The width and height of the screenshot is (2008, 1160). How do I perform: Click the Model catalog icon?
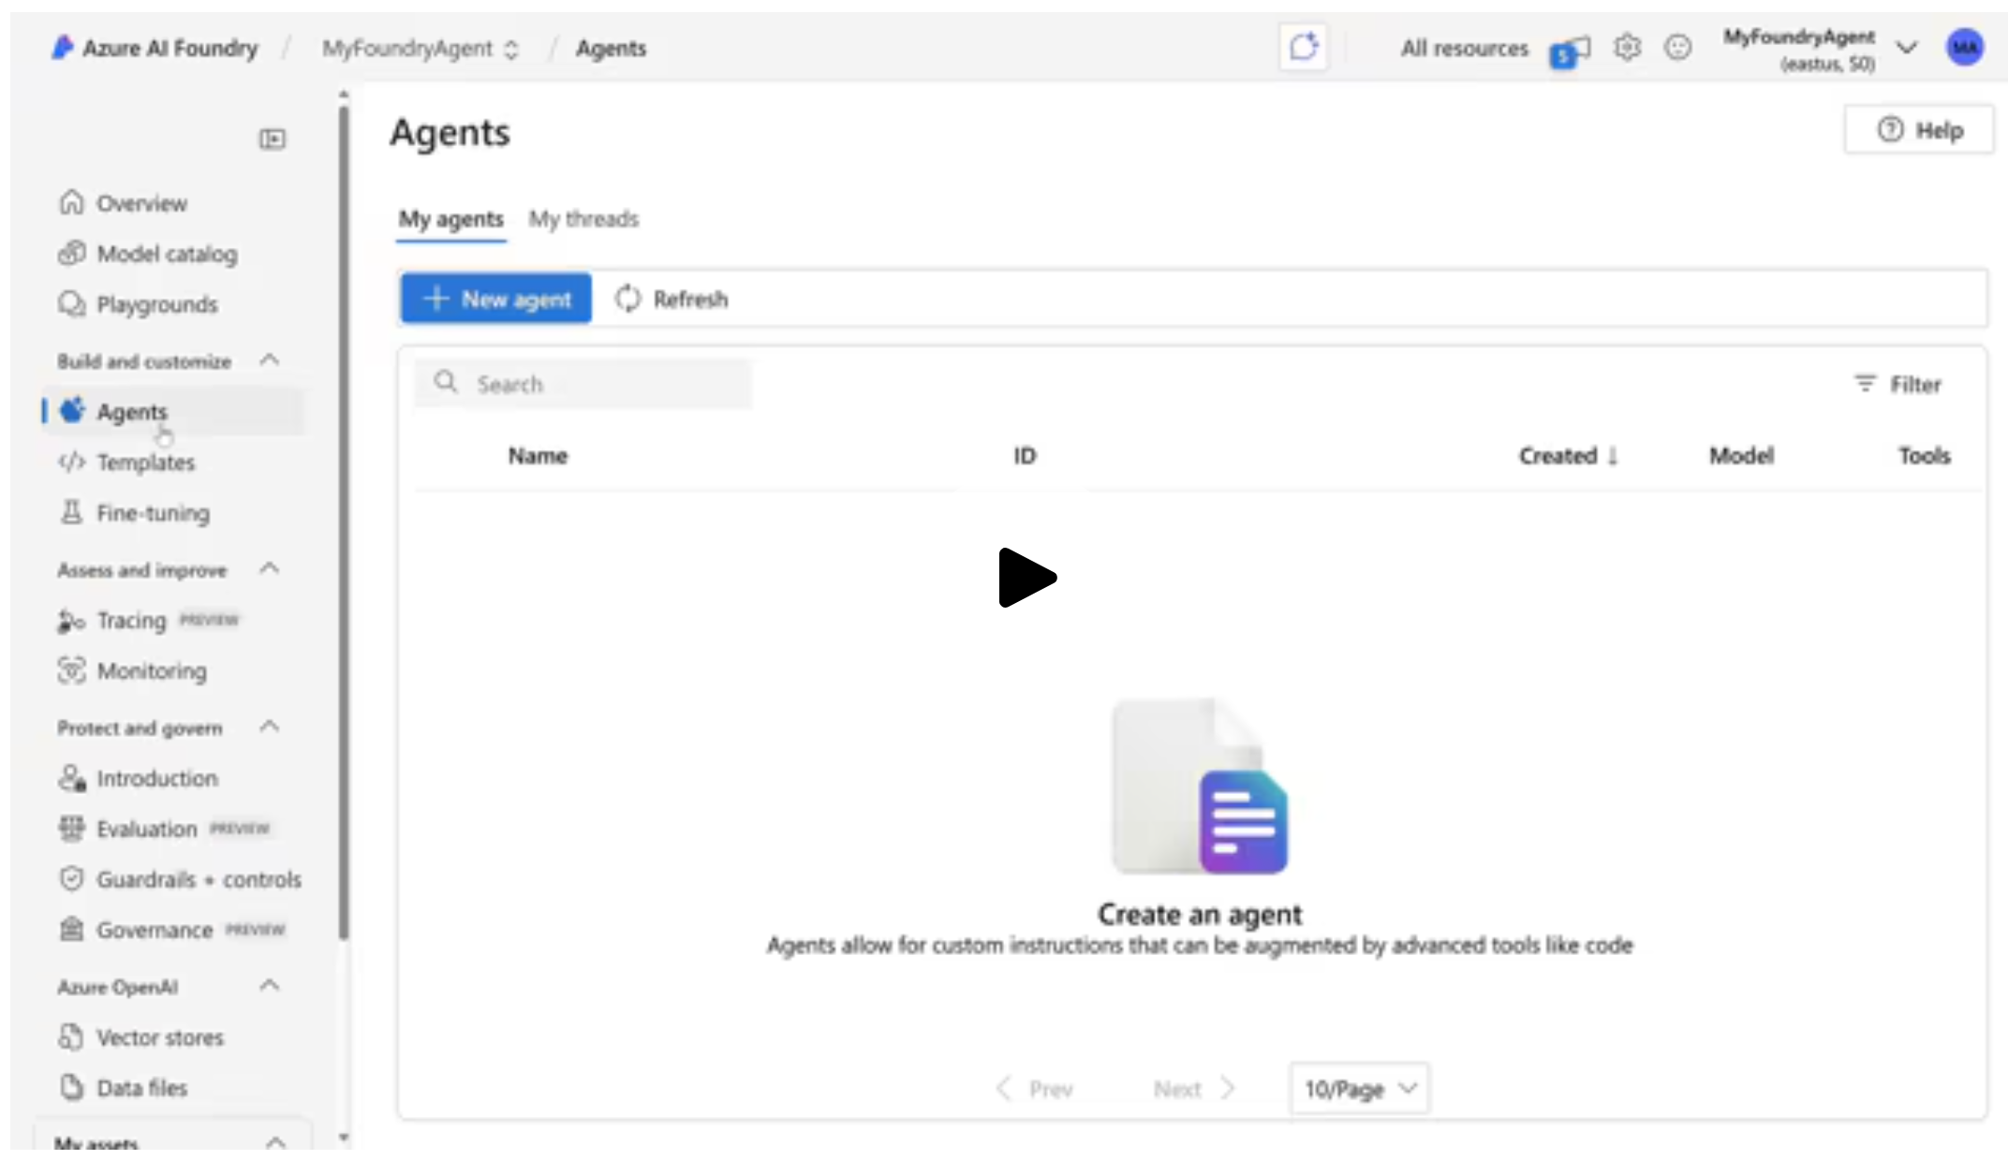pos(71,253)
